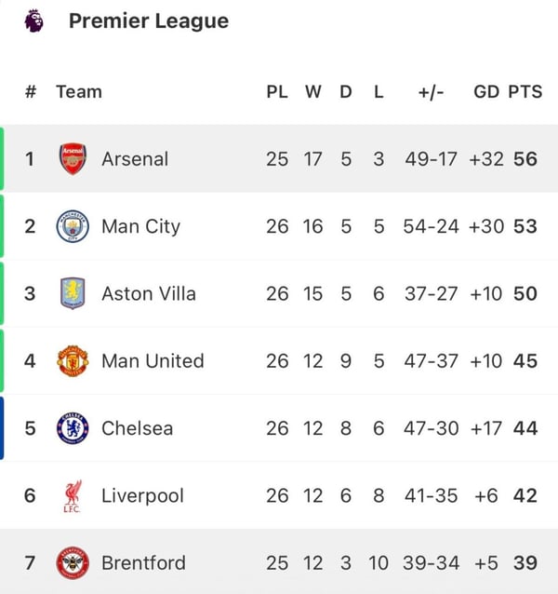Image resolution: width=558 pixels, height=594 pixels.
Task: Tap the Liverpool LFC crest
Action: coord(72,496)
